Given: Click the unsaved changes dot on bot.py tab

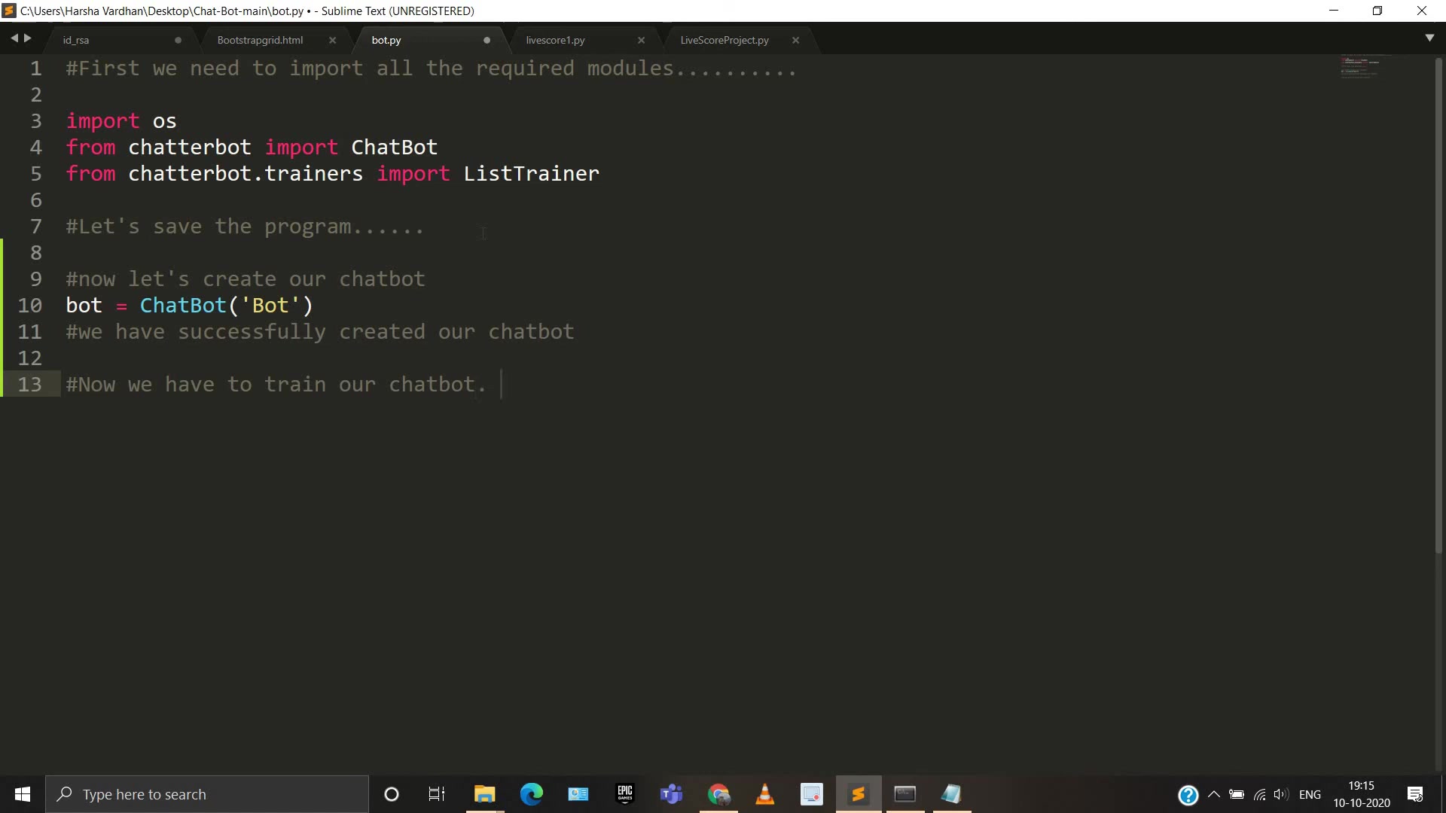Looking at the screenshot, I should click(487, 40).
